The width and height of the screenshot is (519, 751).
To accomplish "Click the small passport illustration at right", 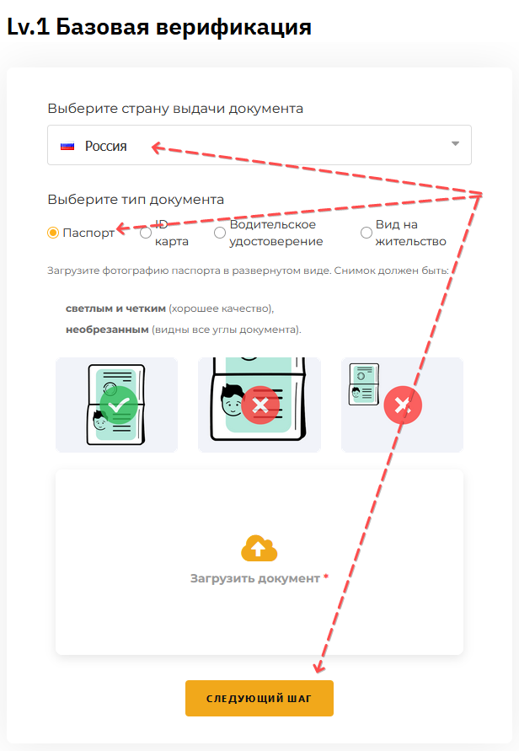I will 364,384.
